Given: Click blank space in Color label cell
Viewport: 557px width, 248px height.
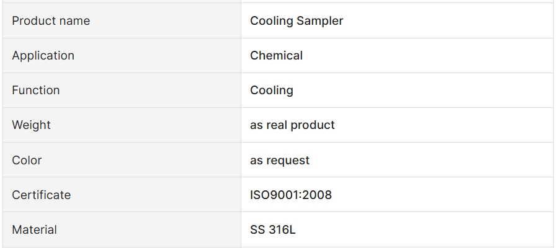Looking at the screenshot, I should coord(142,160).
